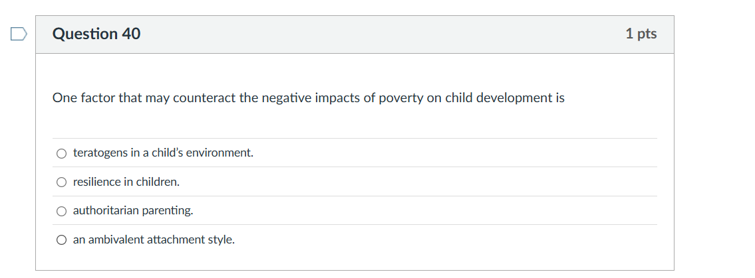Mark the 'an ambivalent attachment style' radio button

click(62, 240)
